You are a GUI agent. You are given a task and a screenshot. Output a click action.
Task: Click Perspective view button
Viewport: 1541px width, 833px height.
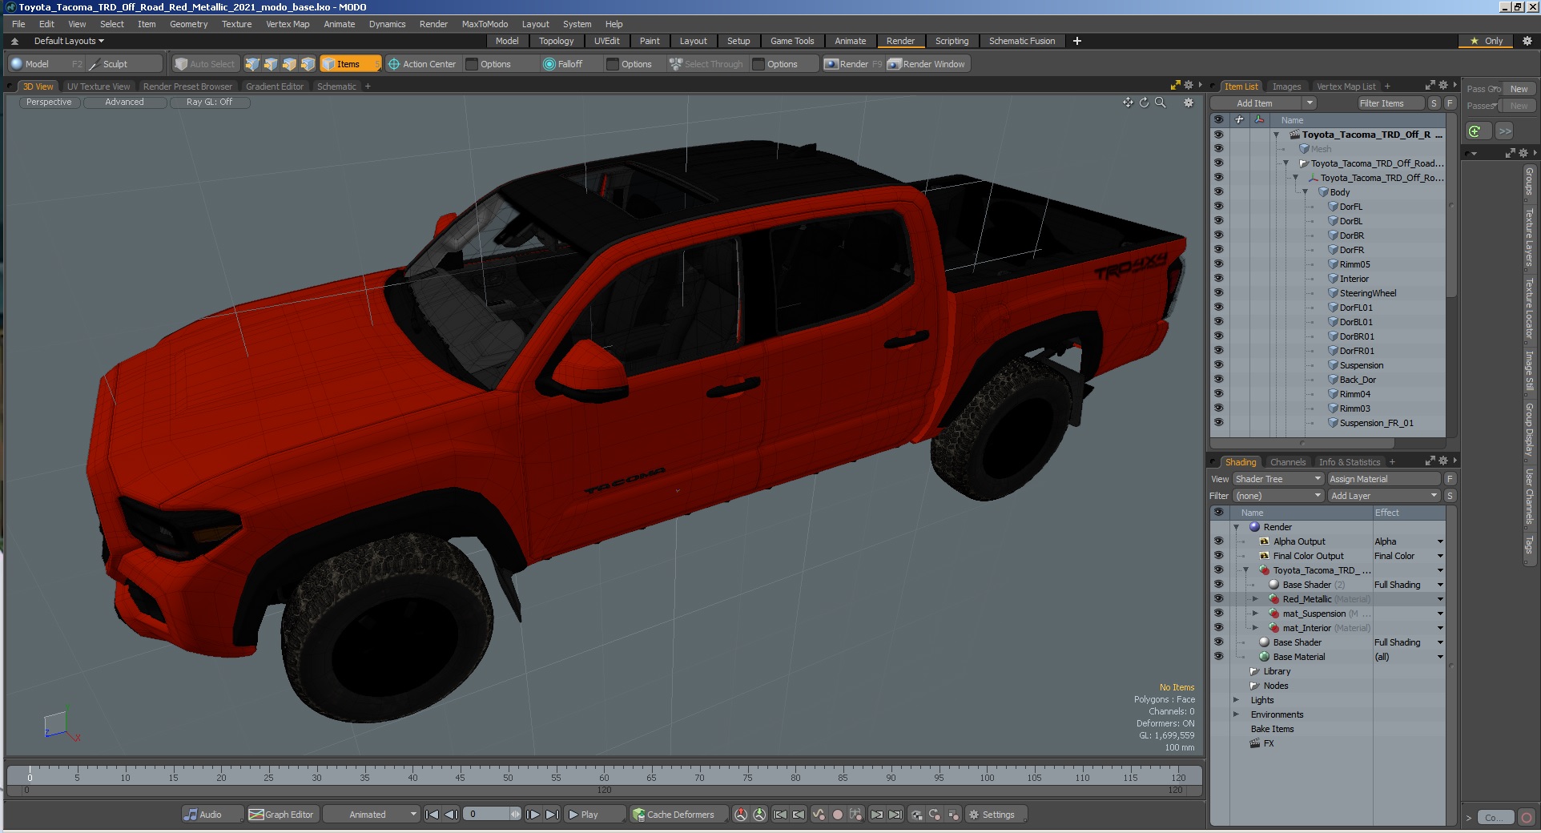point(48,103)
